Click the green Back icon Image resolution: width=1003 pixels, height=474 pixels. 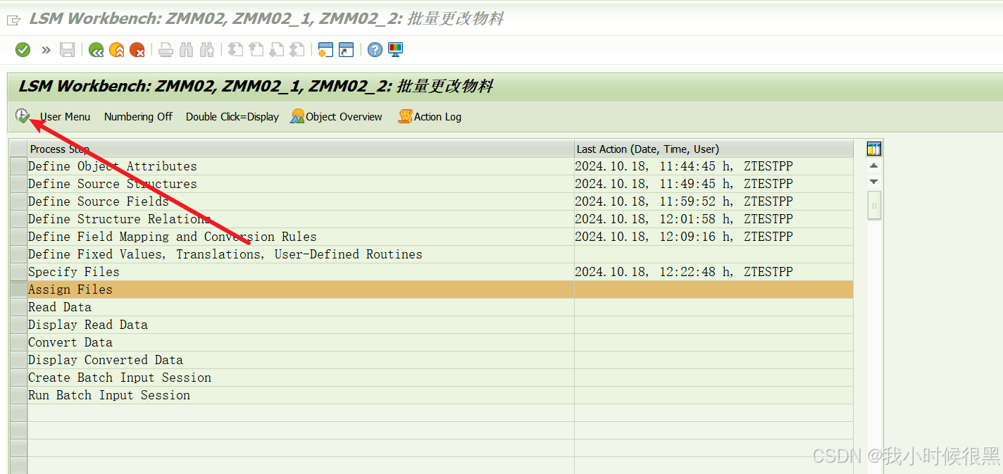point(96,49)
